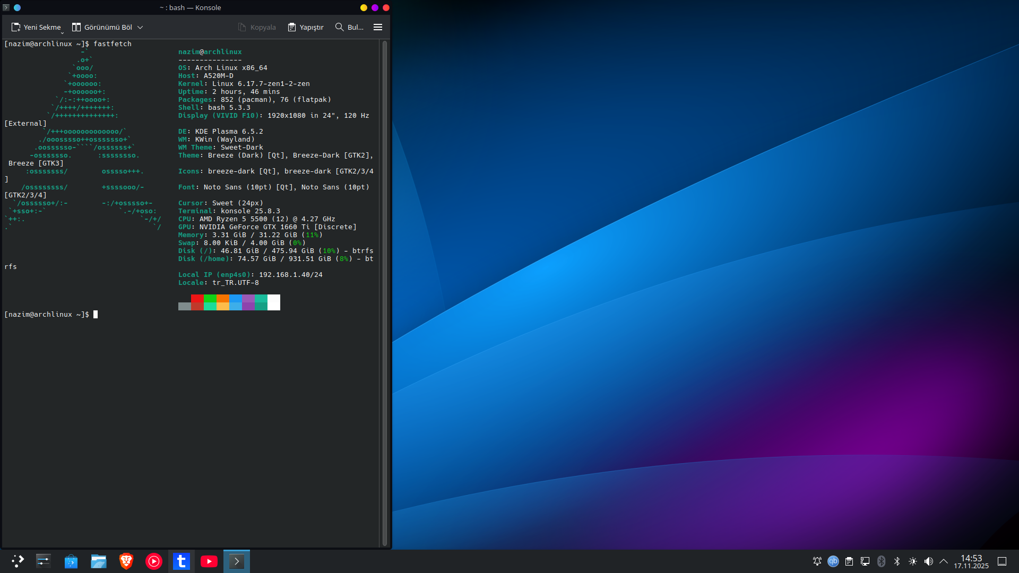
Task: Click the Görünümü Böl split view button
Action: tap(102, 27)
